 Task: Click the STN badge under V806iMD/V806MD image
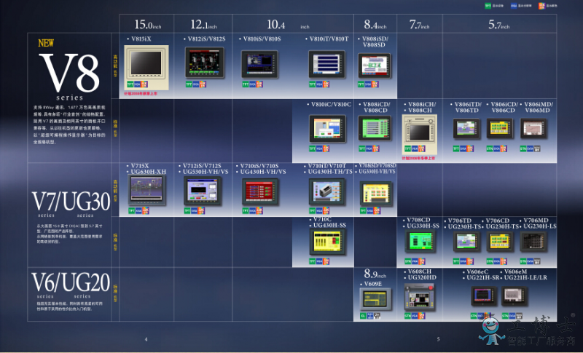523,148
